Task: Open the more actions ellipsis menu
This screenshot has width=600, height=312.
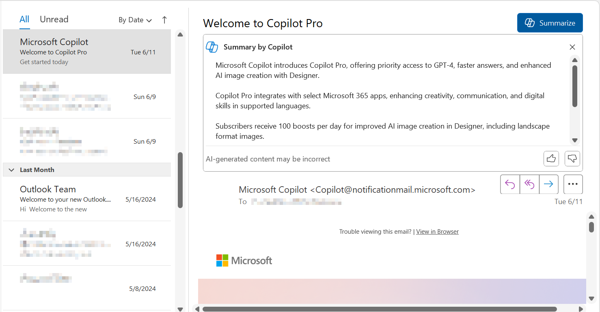Action: [573, 184]
